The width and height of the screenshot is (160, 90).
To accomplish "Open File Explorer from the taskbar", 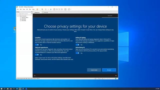I will 8,89.
